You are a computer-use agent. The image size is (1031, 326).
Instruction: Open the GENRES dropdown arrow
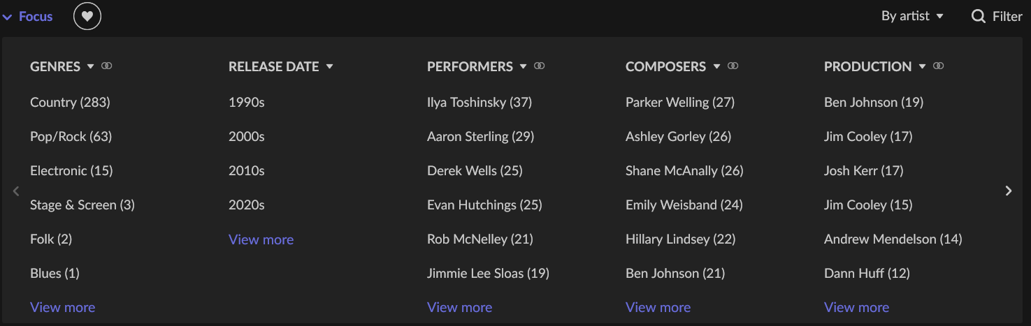[x=90, y=67]
